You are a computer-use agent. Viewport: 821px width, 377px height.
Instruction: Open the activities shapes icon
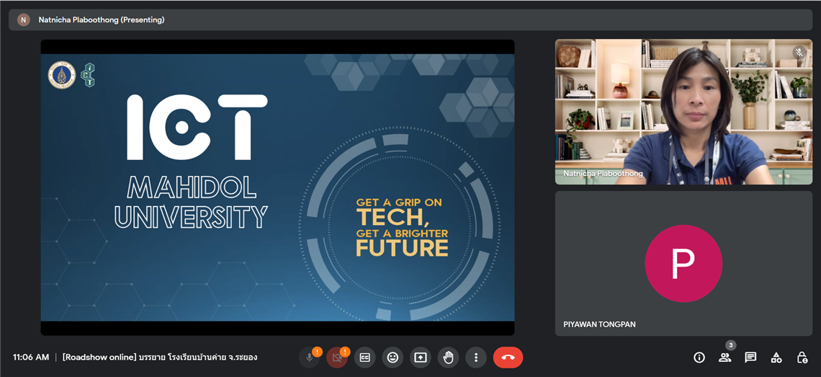pyautogui.click(x=776, y=358)
